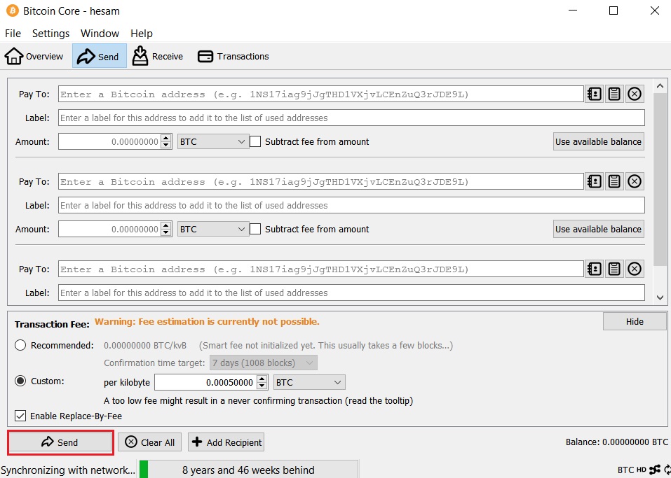Paste clipboard address into second Pay To
Screen dimensions: 671x478
tap(614, 181)
